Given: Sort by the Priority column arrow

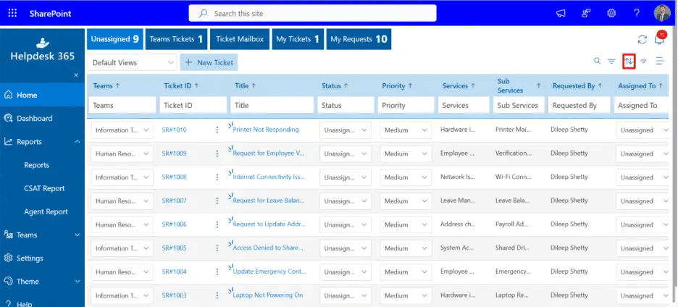Looking at the screenshot, I should [410, 86].
